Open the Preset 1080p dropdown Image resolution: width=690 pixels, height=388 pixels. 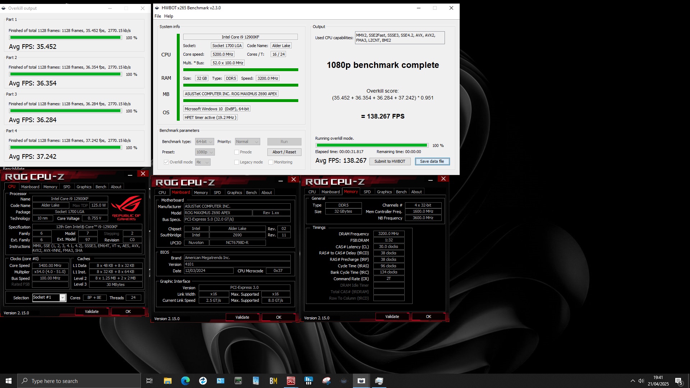coord(205,152)
